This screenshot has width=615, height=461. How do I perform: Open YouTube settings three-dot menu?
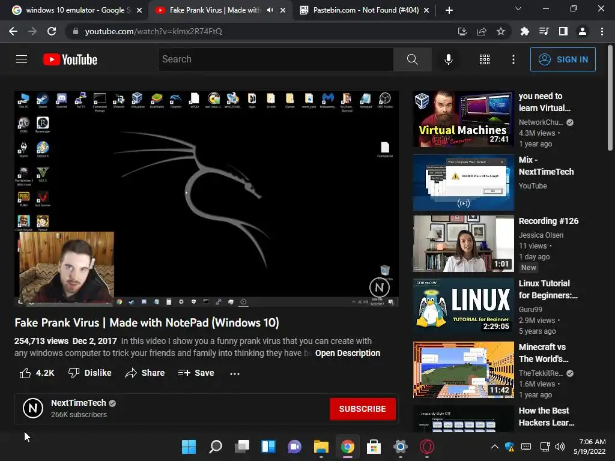513,59
